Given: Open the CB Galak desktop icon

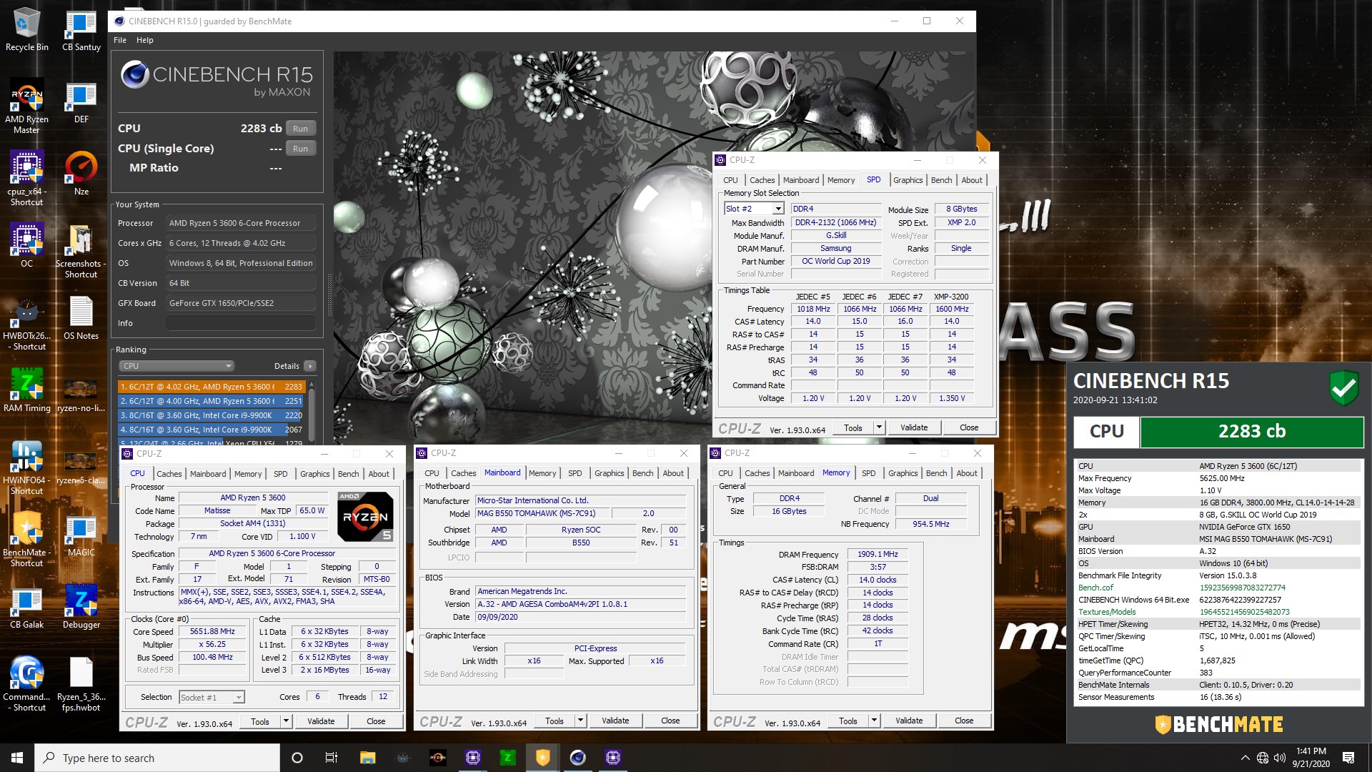Looking at the screenshot, I should tap(27, 607).
